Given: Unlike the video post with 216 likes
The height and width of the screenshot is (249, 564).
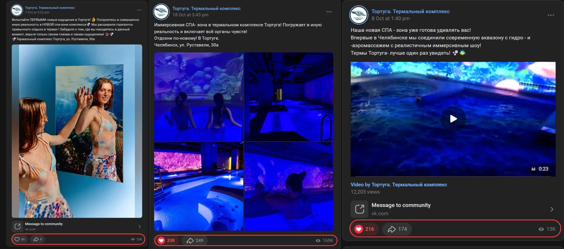Looking at the screenshot, I should tap(364, 229).
